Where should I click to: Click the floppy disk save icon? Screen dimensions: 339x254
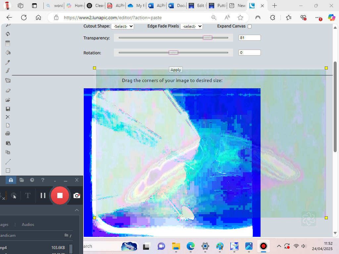coord(8,109)
